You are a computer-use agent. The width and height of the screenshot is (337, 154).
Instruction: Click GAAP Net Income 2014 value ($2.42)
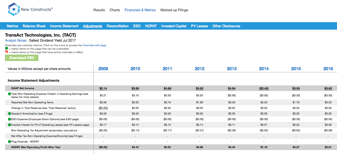tap(264, 88)
